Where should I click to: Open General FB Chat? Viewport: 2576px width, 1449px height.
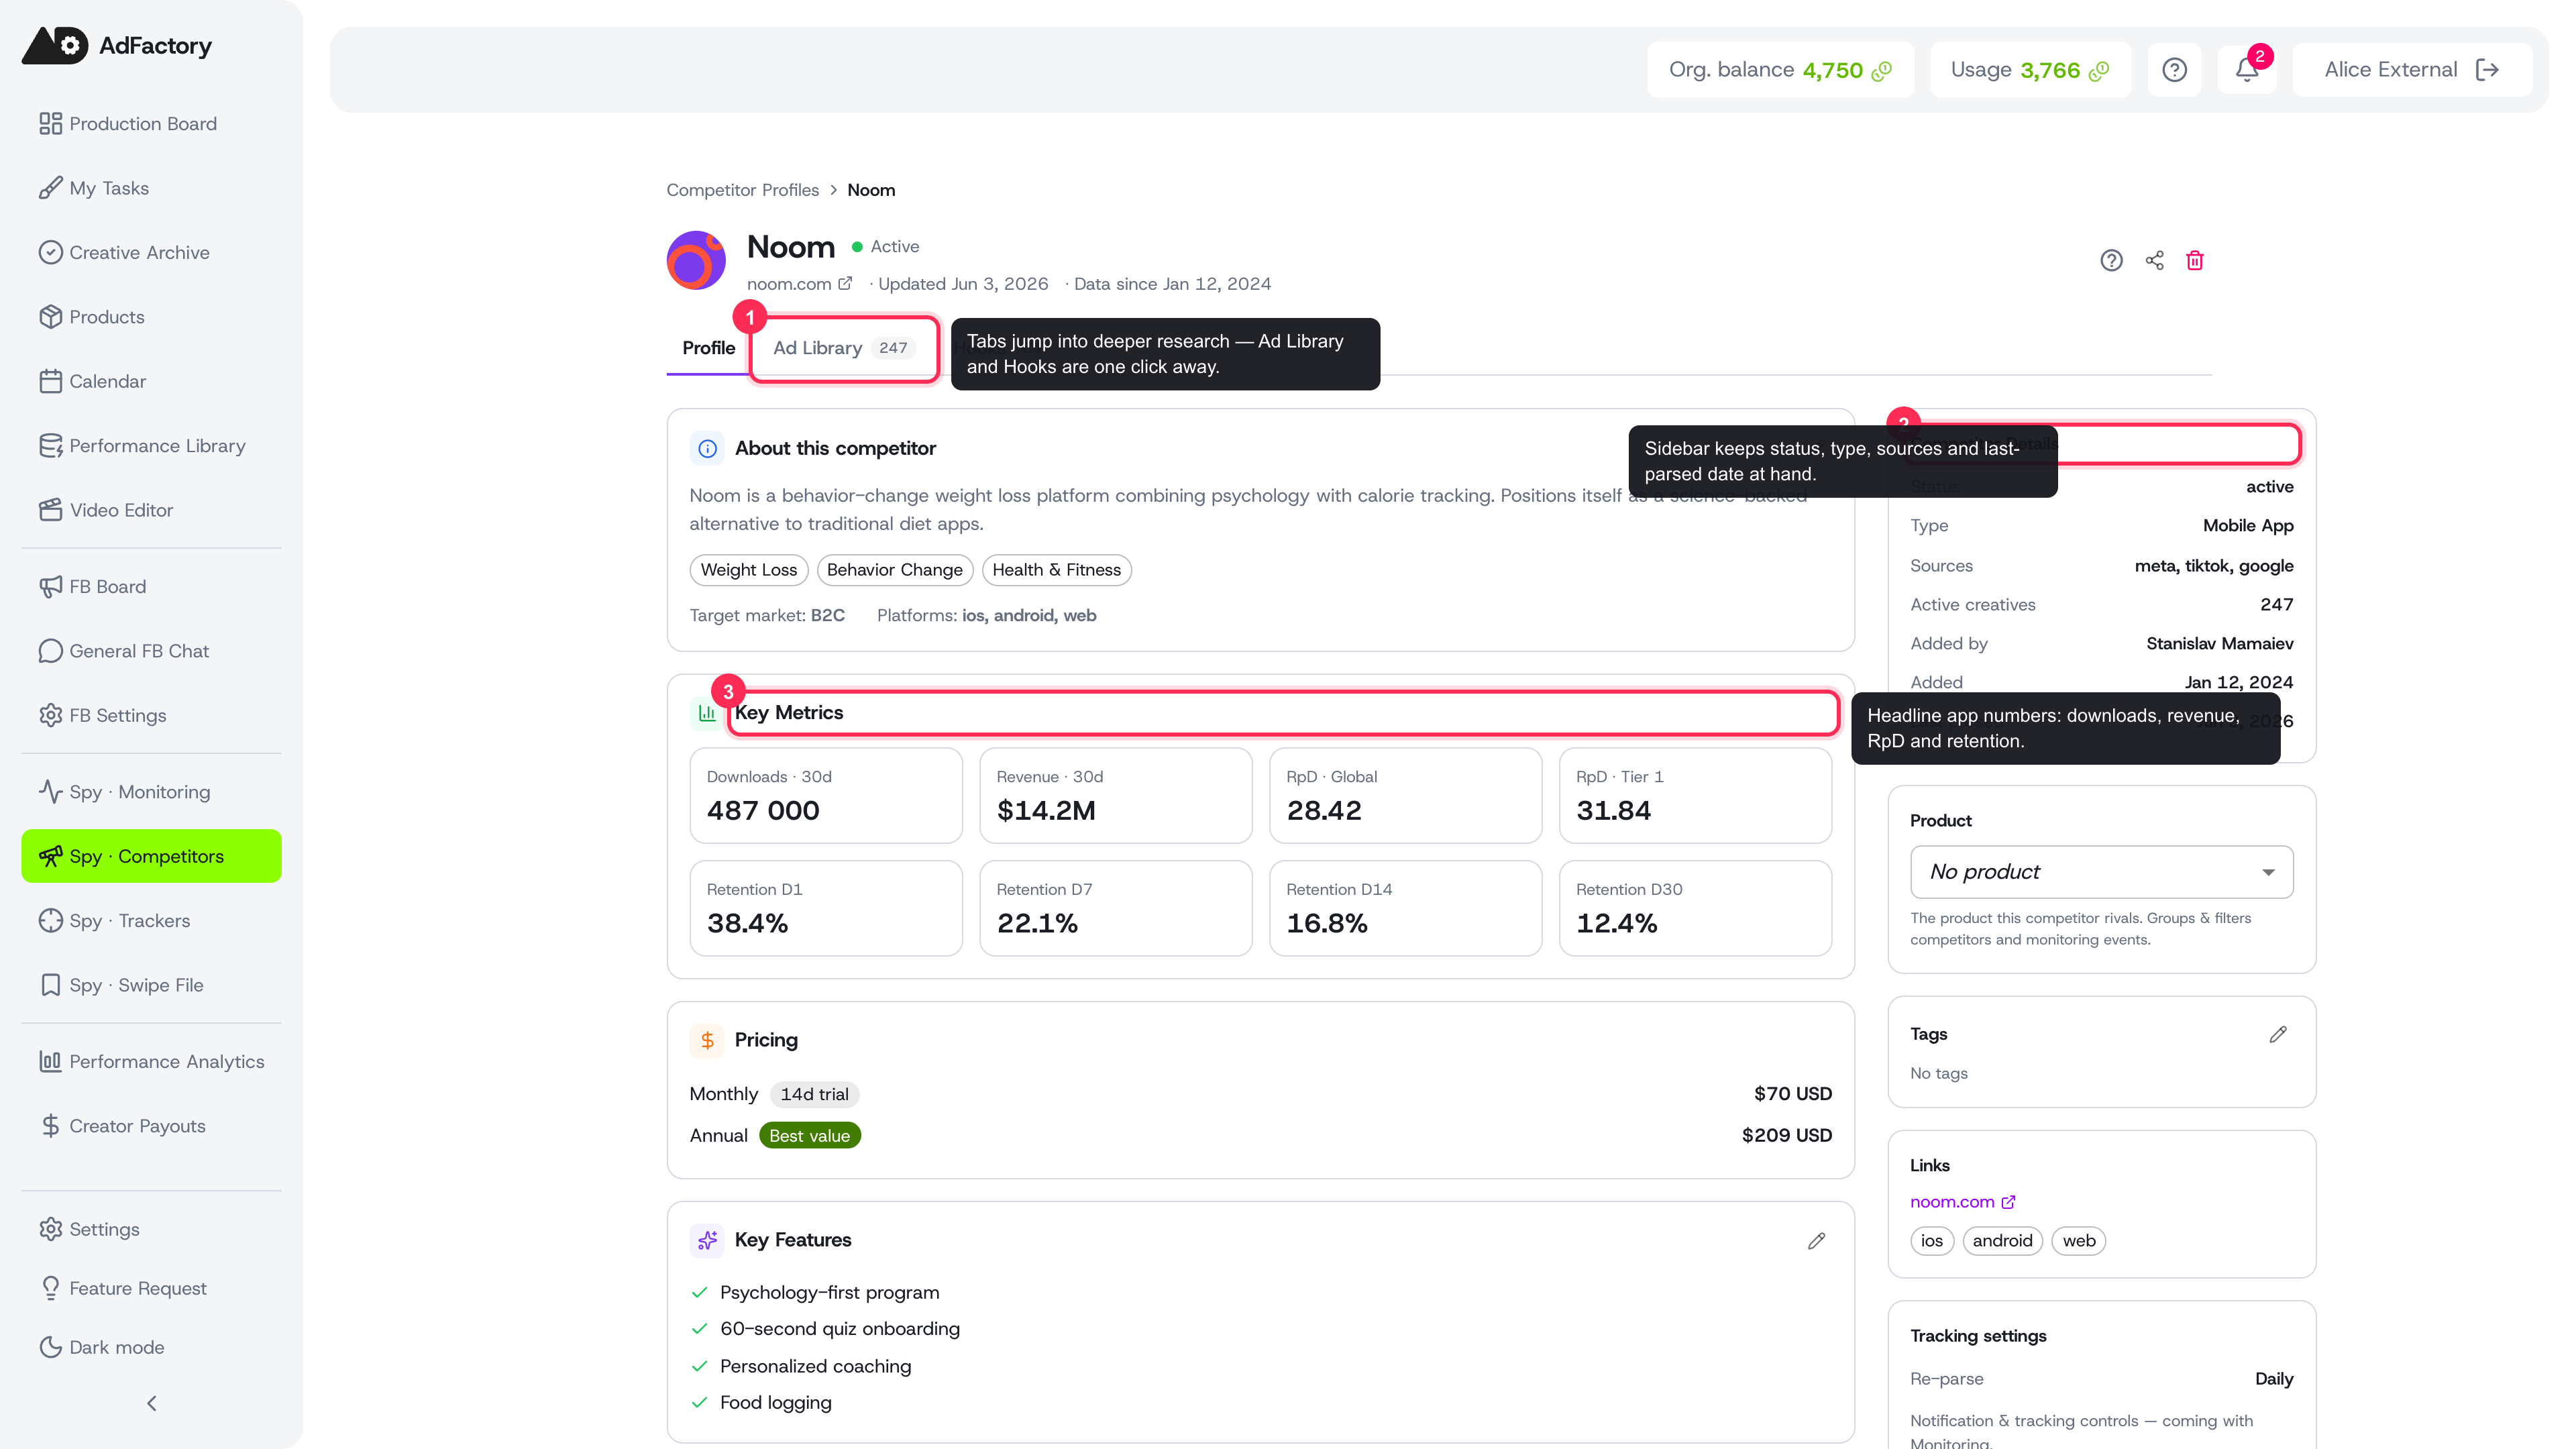click(151, 651)
